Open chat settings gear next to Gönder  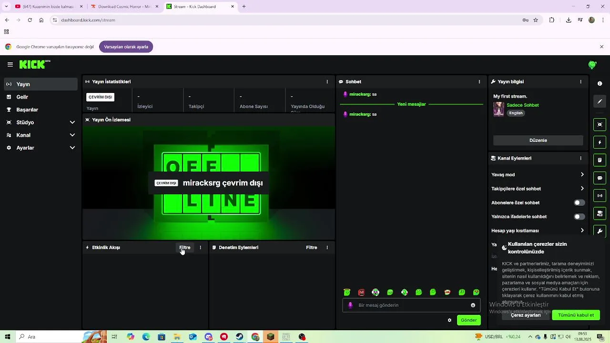[449, 320]
